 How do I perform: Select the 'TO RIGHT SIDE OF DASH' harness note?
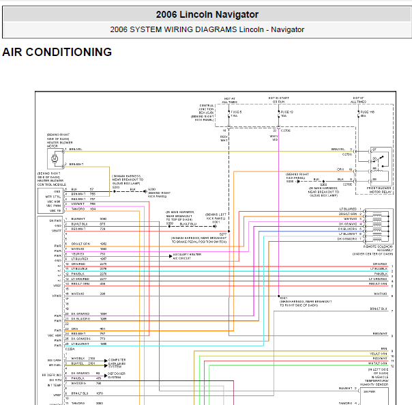(299, 305)
